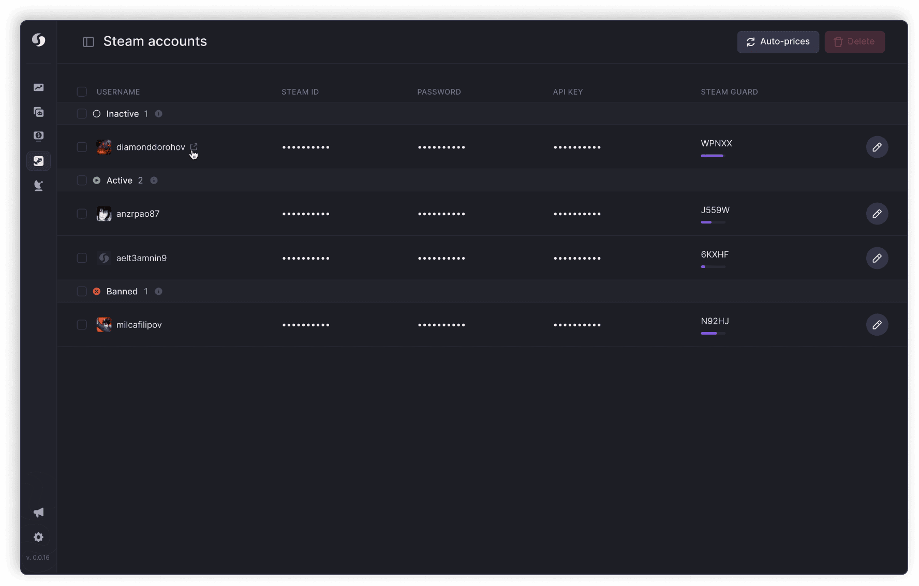
Task: Collapse the panel using the sidebar toggle icon
Action: click(x=88, y=42)
